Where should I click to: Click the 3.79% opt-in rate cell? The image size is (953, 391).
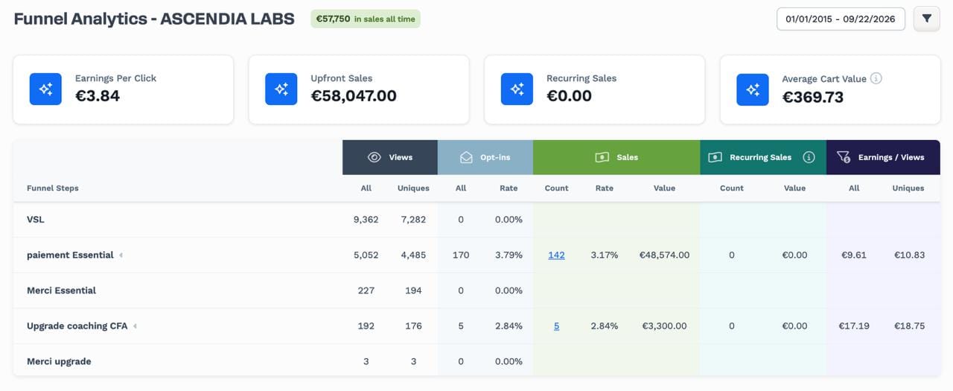click(x=509, y=255)
